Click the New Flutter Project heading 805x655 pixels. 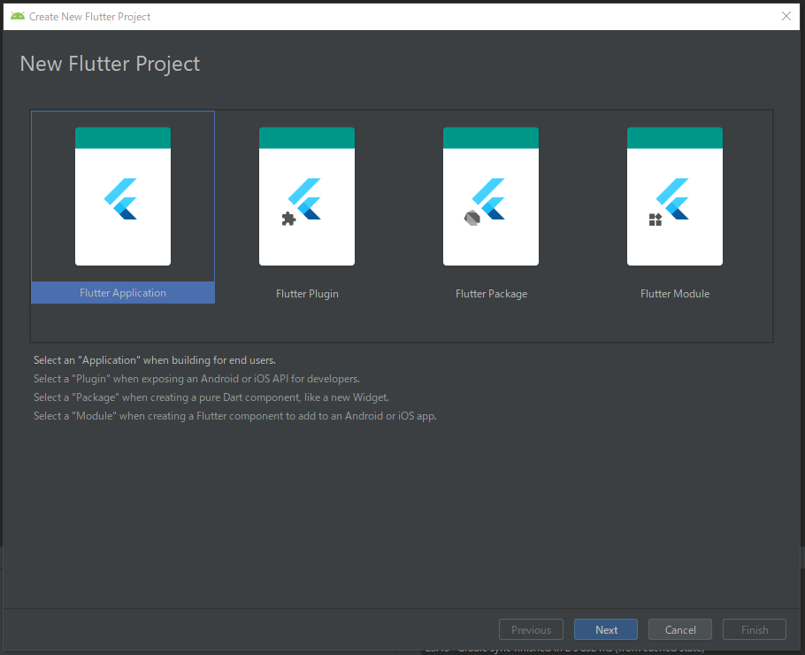pos(110,65)
